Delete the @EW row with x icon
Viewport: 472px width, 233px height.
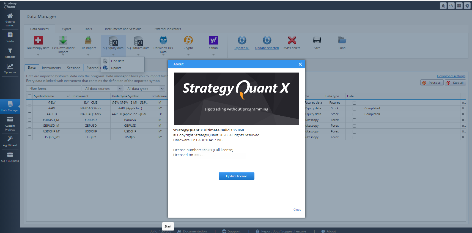point(463,103)
